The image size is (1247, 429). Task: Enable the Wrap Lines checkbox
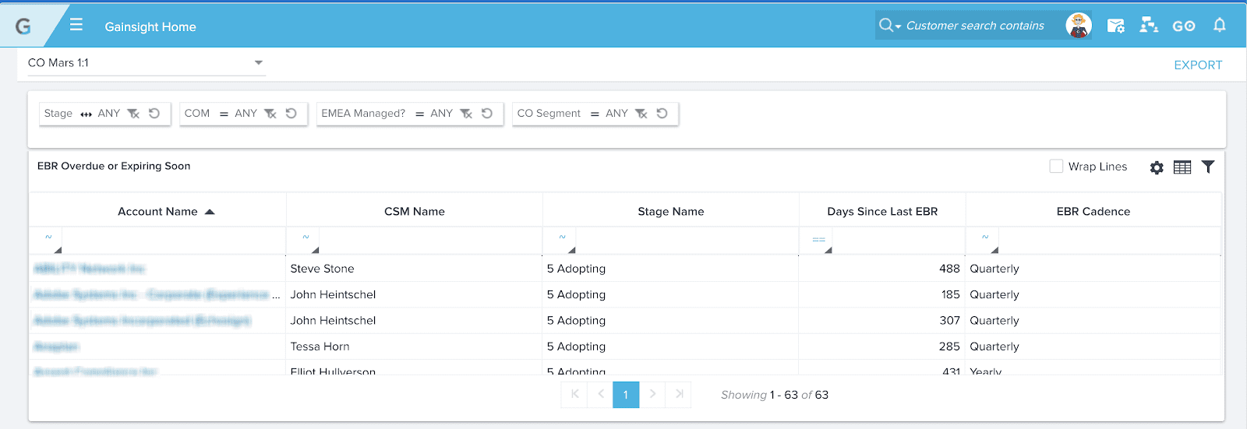click(1056, 167)
